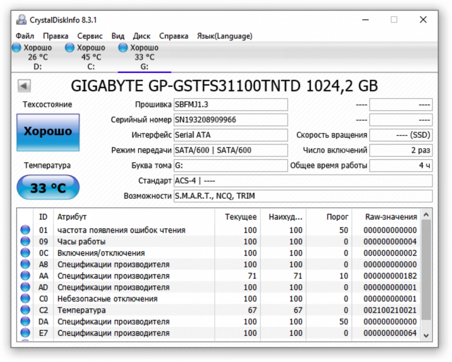Click the Техсостояние label

click(x=47, y=104)
